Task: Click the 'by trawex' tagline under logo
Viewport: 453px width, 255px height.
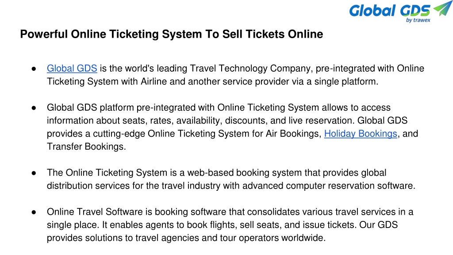Action: (x=418, y=20)
